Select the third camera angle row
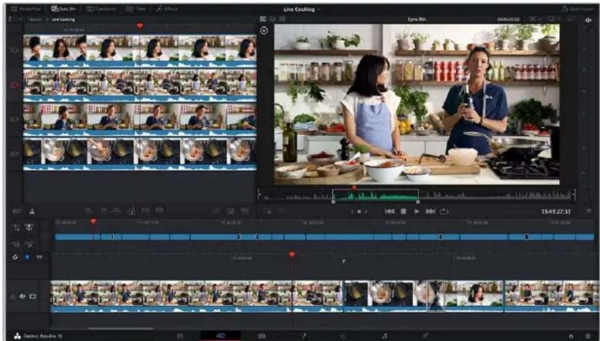 click(x=140, y=119)
